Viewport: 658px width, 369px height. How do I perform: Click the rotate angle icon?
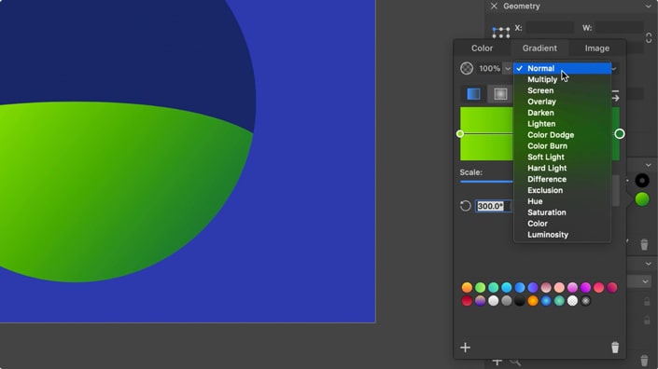[466, 206]
